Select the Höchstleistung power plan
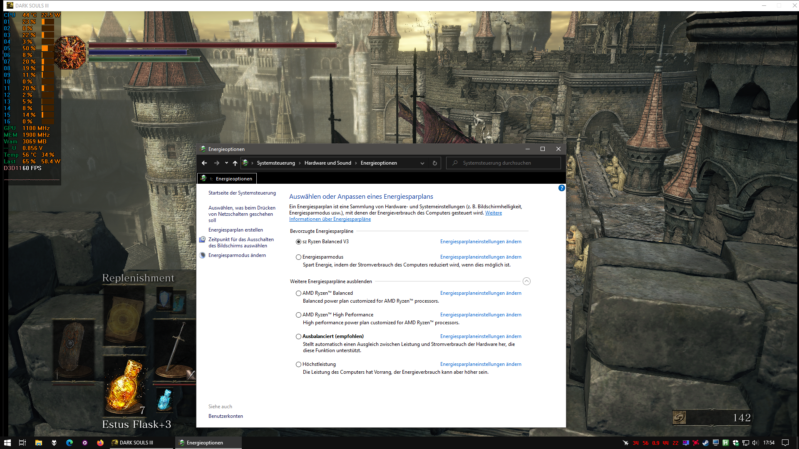The width and height of the screenshot is (799, 449). [x=298, y=365]
